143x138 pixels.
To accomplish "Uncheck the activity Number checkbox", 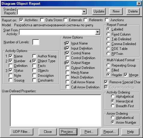I will [x=10, y=61].
